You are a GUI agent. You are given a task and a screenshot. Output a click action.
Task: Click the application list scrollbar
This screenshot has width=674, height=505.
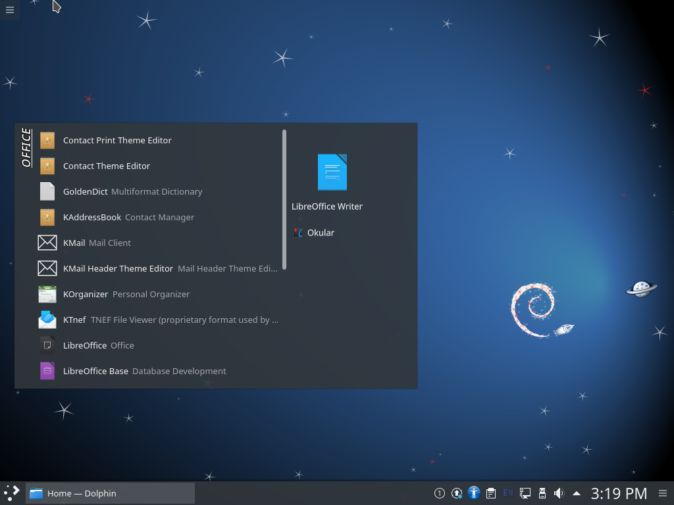[284, 200]
